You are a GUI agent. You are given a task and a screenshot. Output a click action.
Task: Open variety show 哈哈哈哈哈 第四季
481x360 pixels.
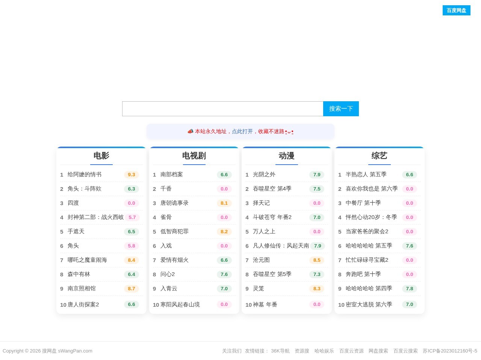click(x=369, y=288)
